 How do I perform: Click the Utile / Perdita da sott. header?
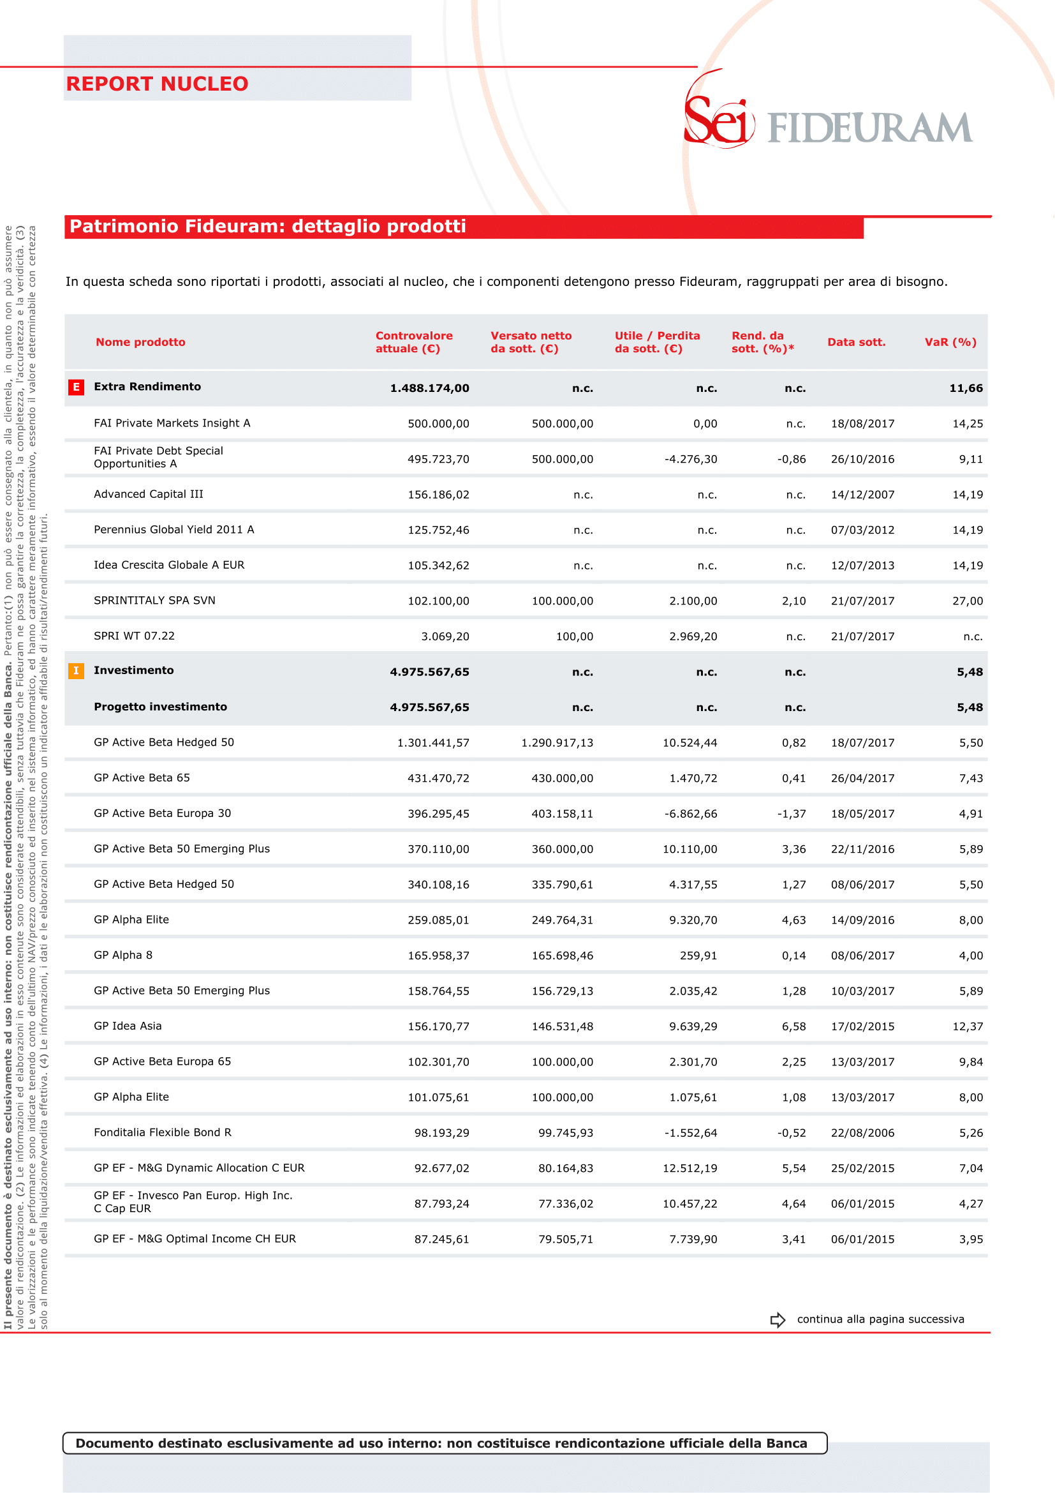[x=658, y=342]
